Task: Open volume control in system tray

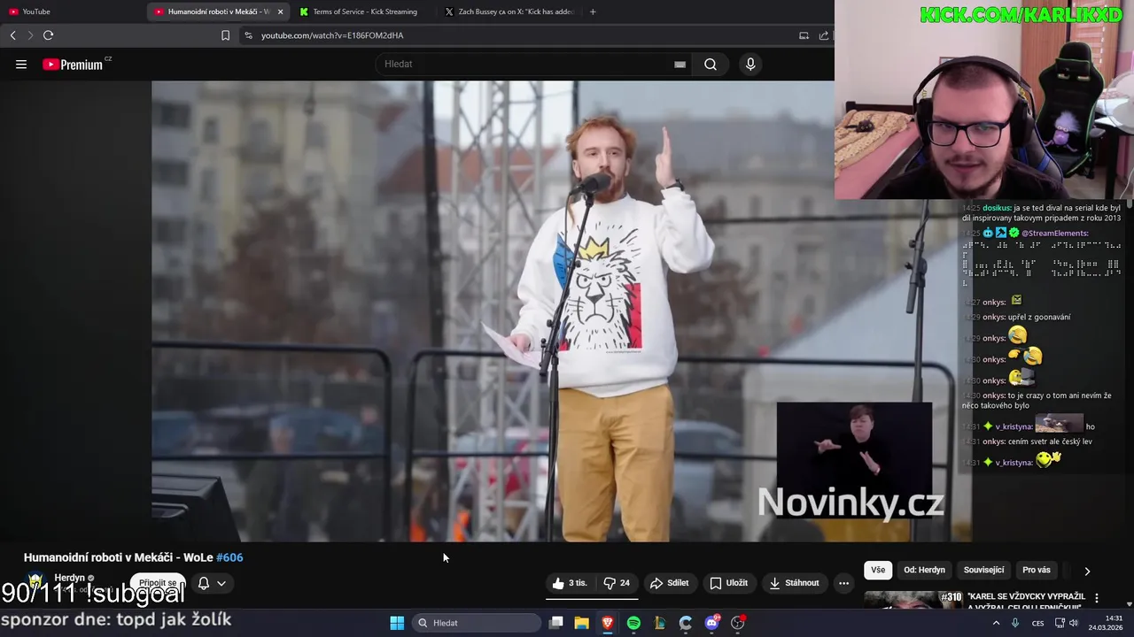Action: point(1074,623)
